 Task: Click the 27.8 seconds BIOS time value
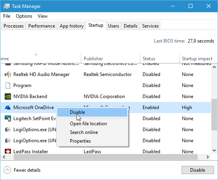pos(201,41)
